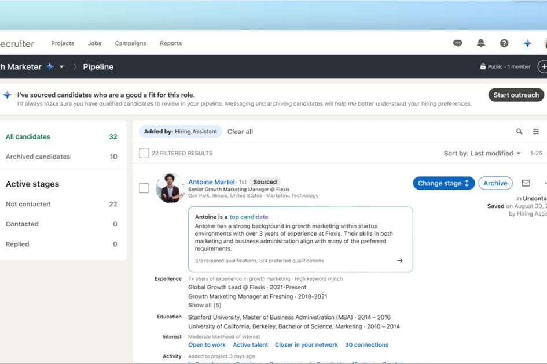Click Added to project 3 days ago
The image size is (547, 364).
coord(221,356)
